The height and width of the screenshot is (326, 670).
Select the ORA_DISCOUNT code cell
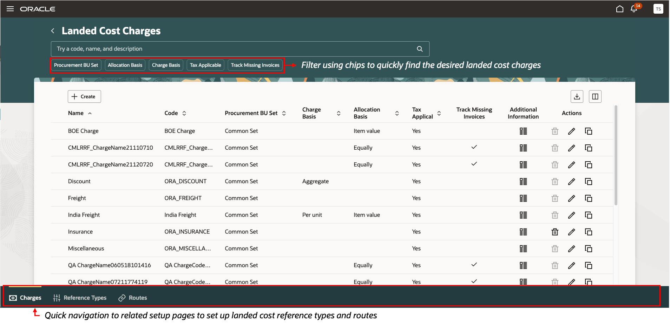(x=185, y=181)
